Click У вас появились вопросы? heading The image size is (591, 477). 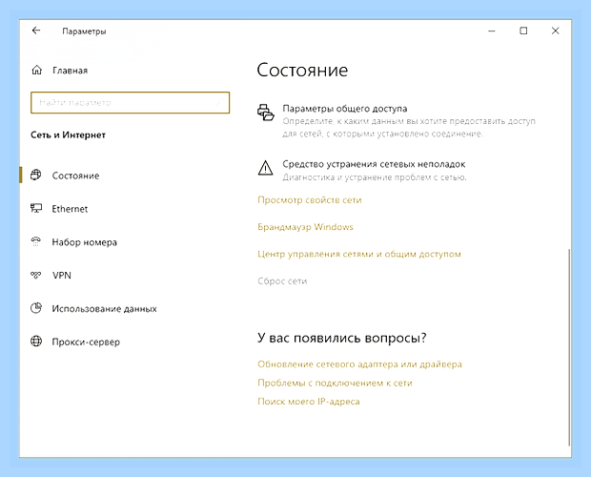(x=342, y=338)
